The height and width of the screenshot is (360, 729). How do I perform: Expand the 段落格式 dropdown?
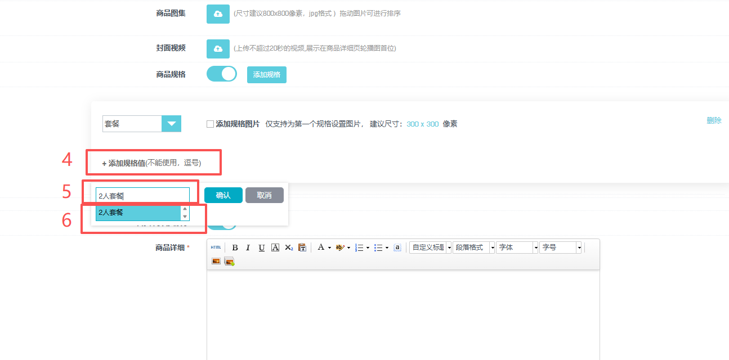492,247
